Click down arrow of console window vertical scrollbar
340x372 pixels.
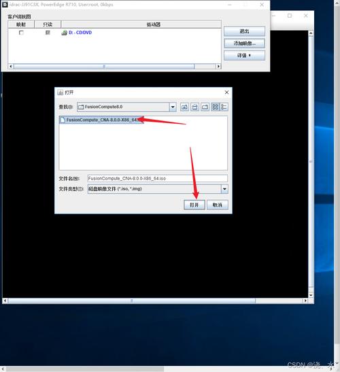[x=311, y=295]
